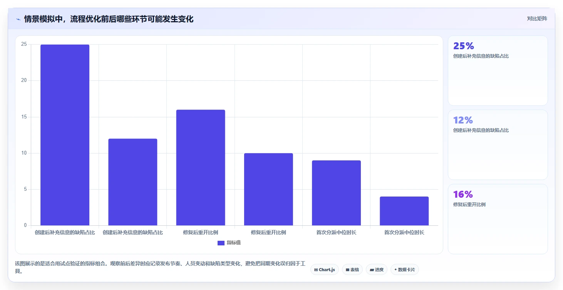
Task: Click the 对比矩阵 label in the header
Action: [x=537, y=18]
